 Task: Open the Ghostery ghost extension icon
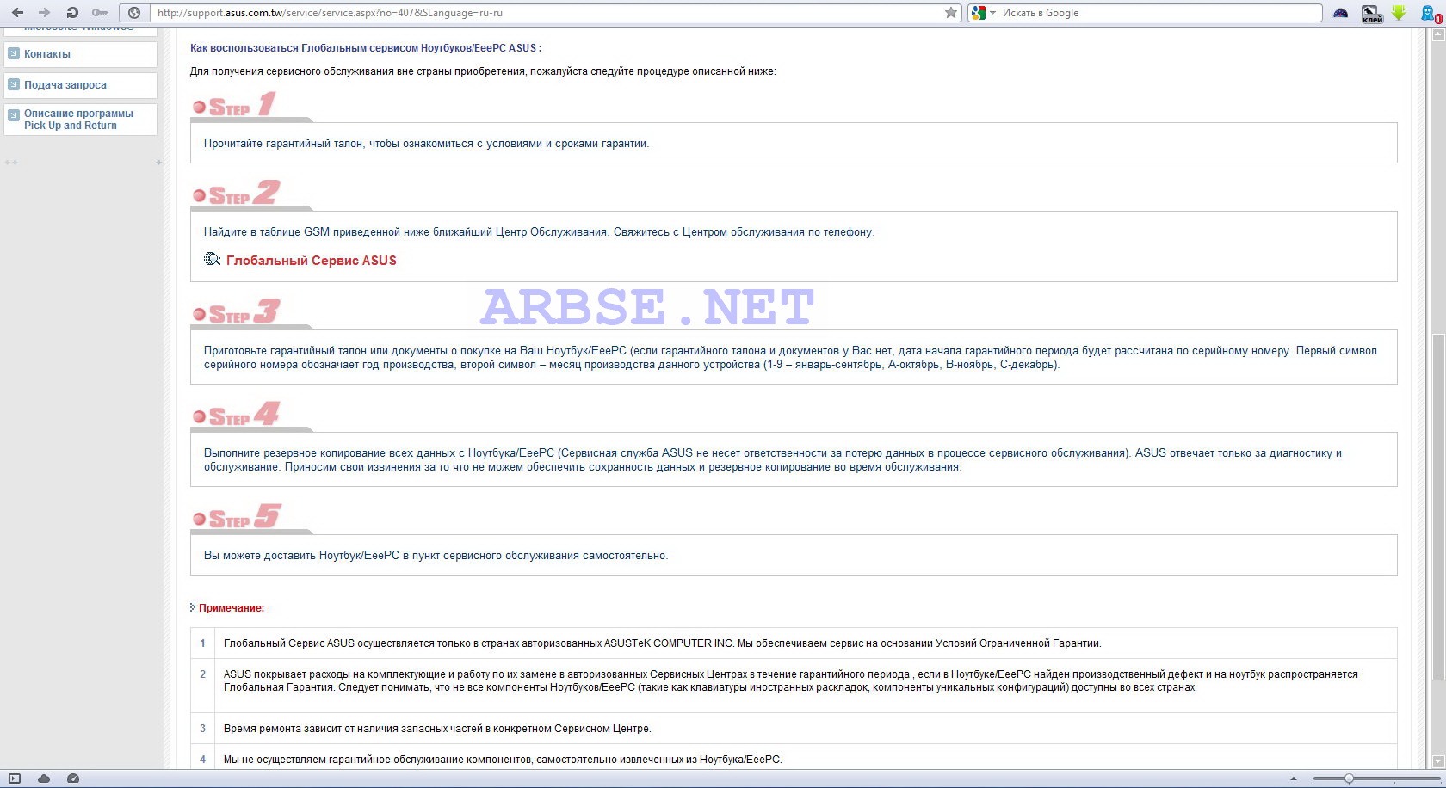coord(1430,14)
